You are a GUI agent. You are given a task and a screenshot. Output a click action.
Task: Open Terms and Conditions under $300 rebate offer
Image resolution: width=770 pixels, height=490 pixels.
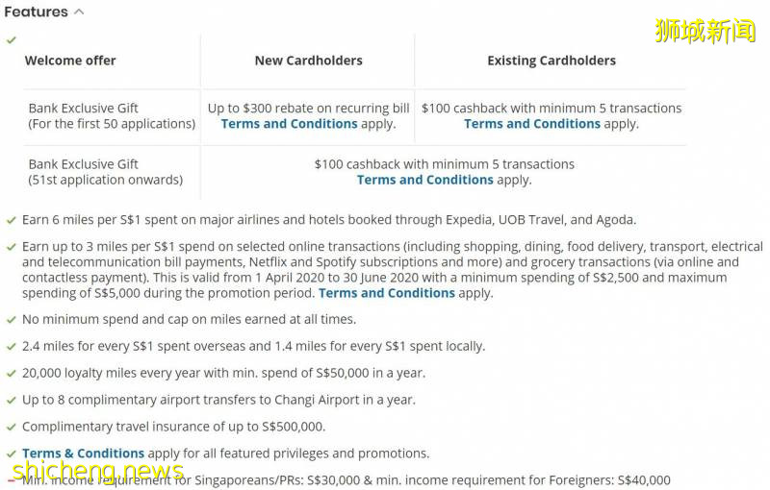(289, 124)
